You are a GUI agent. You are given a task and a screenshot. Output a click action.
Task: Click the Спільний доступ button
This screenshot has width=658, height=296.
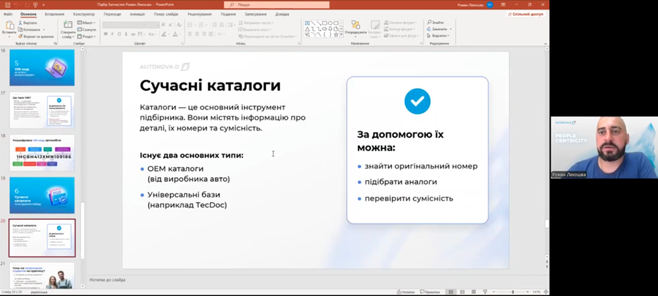525,14
